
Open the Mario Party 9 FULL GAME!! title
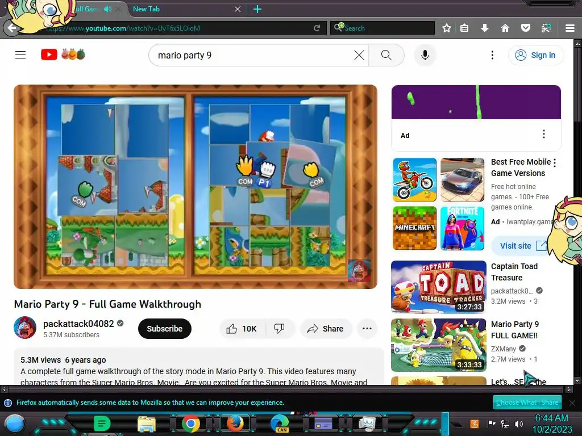coord(514,330)
